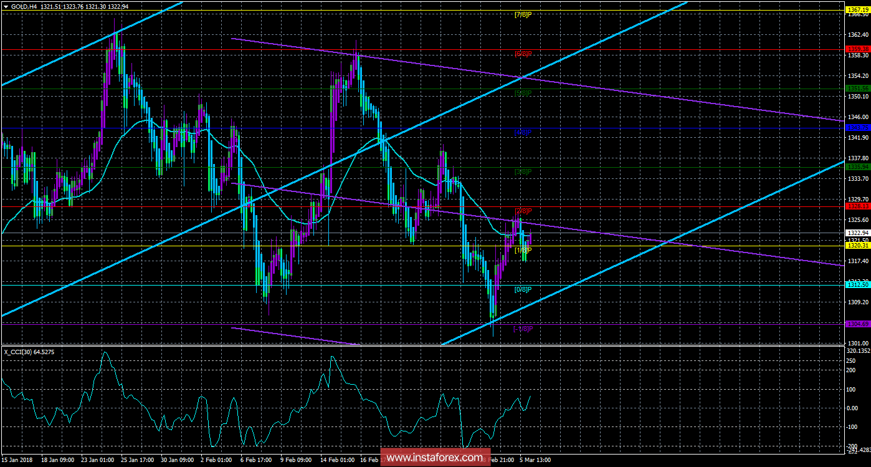This screenshot has width=871, height=467.
Task: Click the 15 Jan 2018 date label
Action: point(17,460)
